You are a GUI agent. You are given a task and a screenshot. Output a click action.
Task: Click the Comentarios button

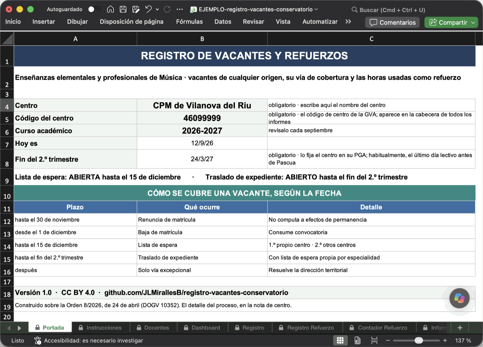click(392, 23)
